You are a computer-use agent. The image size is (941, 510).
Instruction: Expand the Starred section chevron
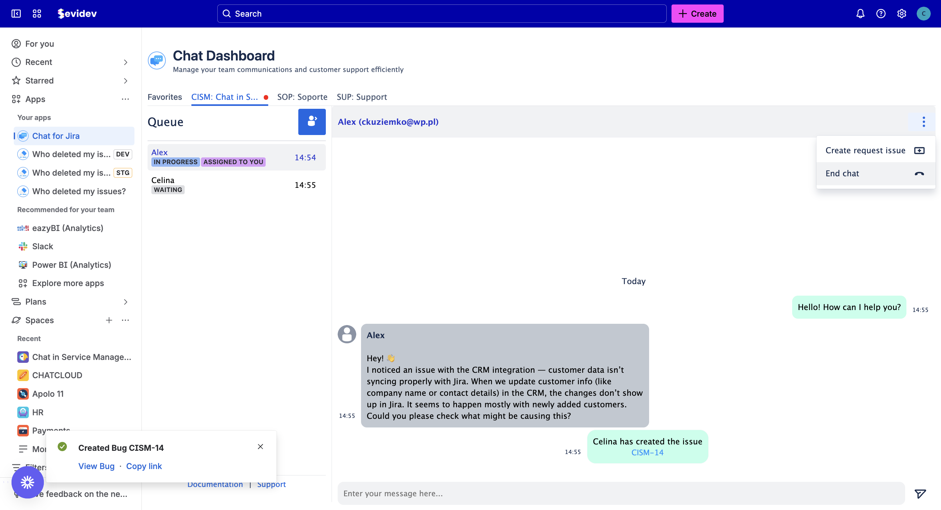(126, 81)
